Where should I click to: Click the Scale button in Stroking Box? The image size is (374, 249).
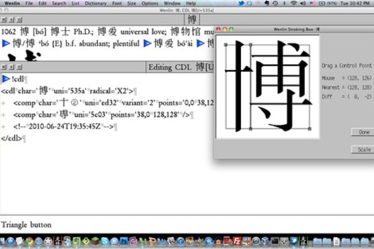tap(364, 149)
